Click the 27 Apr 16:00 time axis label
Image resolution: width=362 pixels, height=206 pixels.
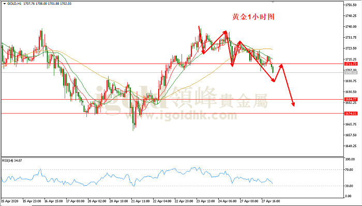point(270,201)
